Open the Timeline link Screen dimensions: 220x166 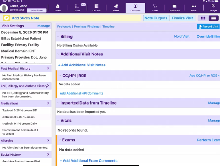pyautogui.click(x=108, y=26)
